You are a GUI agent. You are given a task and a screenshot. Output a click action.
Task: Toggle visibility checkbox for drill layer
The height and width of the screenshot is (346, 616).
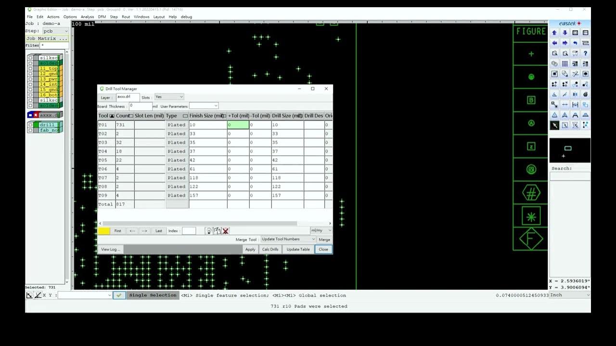pyautogui.click(x=30, y=125)
